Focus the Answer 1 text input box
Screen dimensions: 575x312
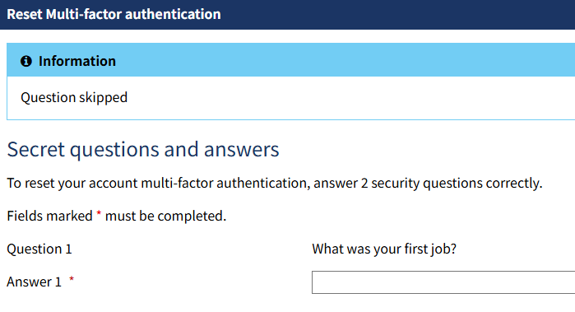(x=443, y=282)
